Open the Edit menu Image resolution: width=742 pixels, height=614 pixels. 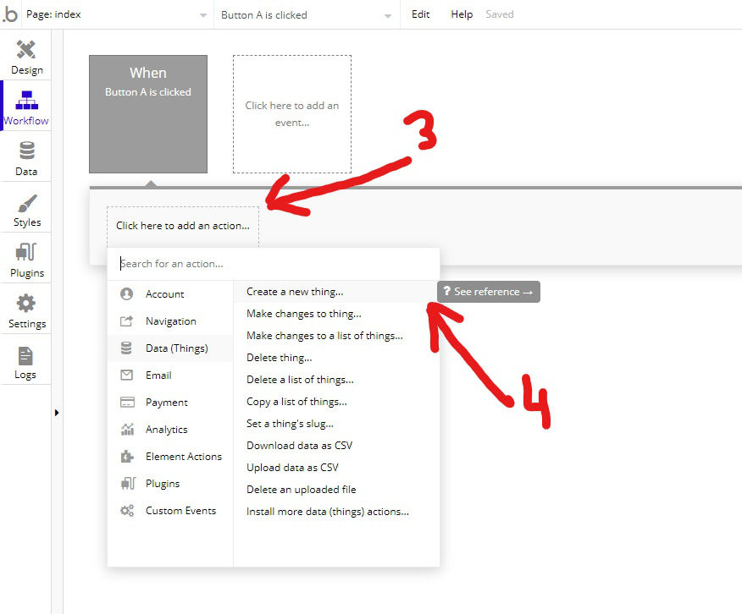tap(420, 14)
